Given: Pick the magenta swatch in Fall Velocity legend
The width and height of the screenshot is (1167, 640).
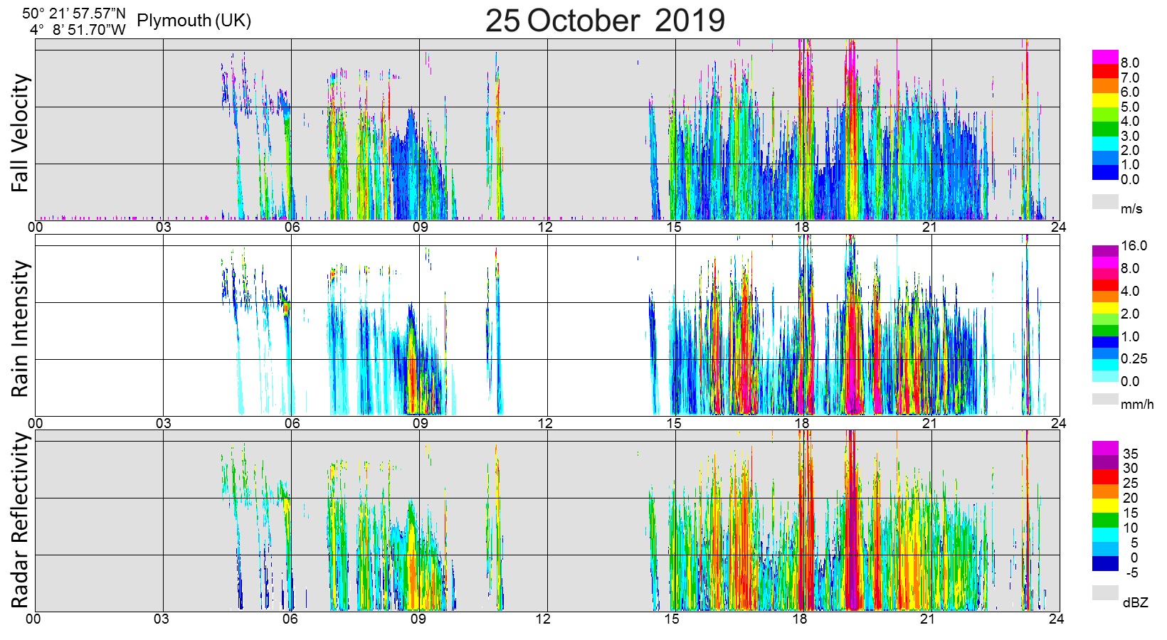Looking at the screenshot, I should (1105, 57).
